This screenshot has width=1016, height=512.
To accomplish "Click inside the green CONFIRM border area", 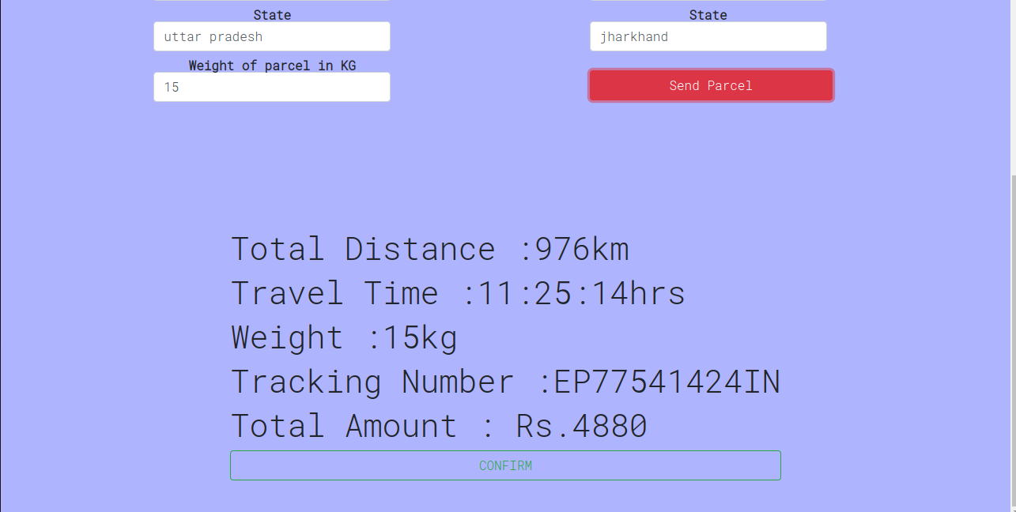I will click(x=505, y=465).
